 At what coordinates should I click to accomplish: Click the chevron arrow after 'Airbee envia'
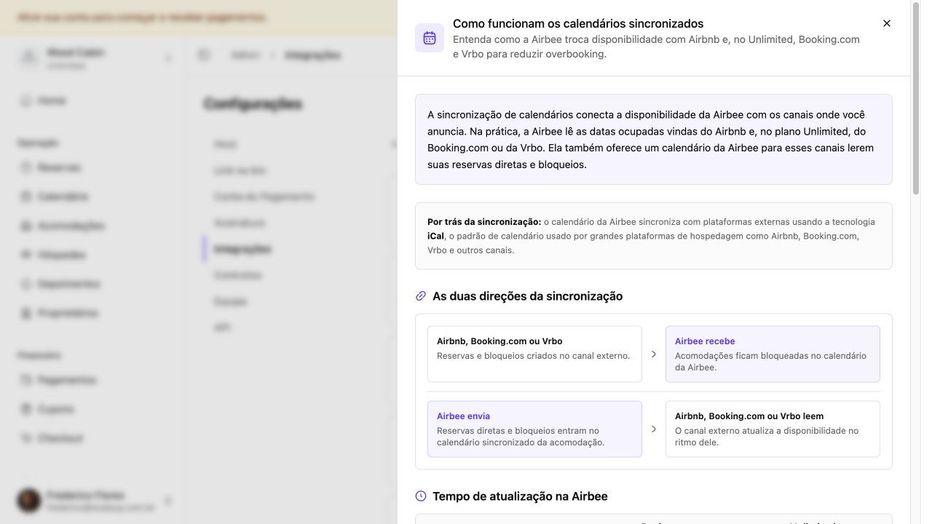pos(654,429)
